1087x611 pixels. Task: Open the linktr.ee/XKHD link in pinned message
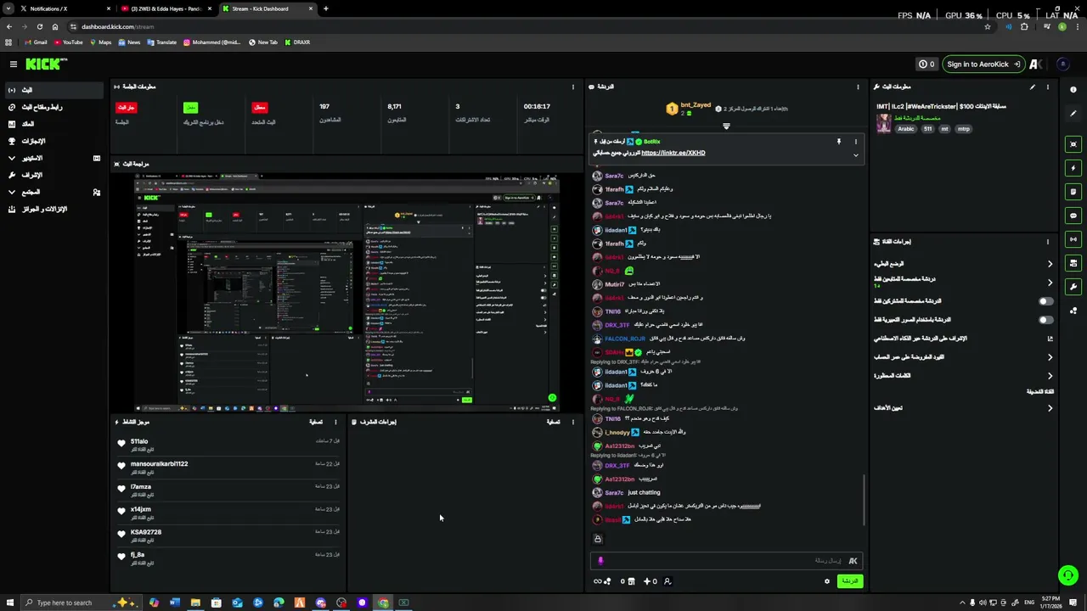673,153
